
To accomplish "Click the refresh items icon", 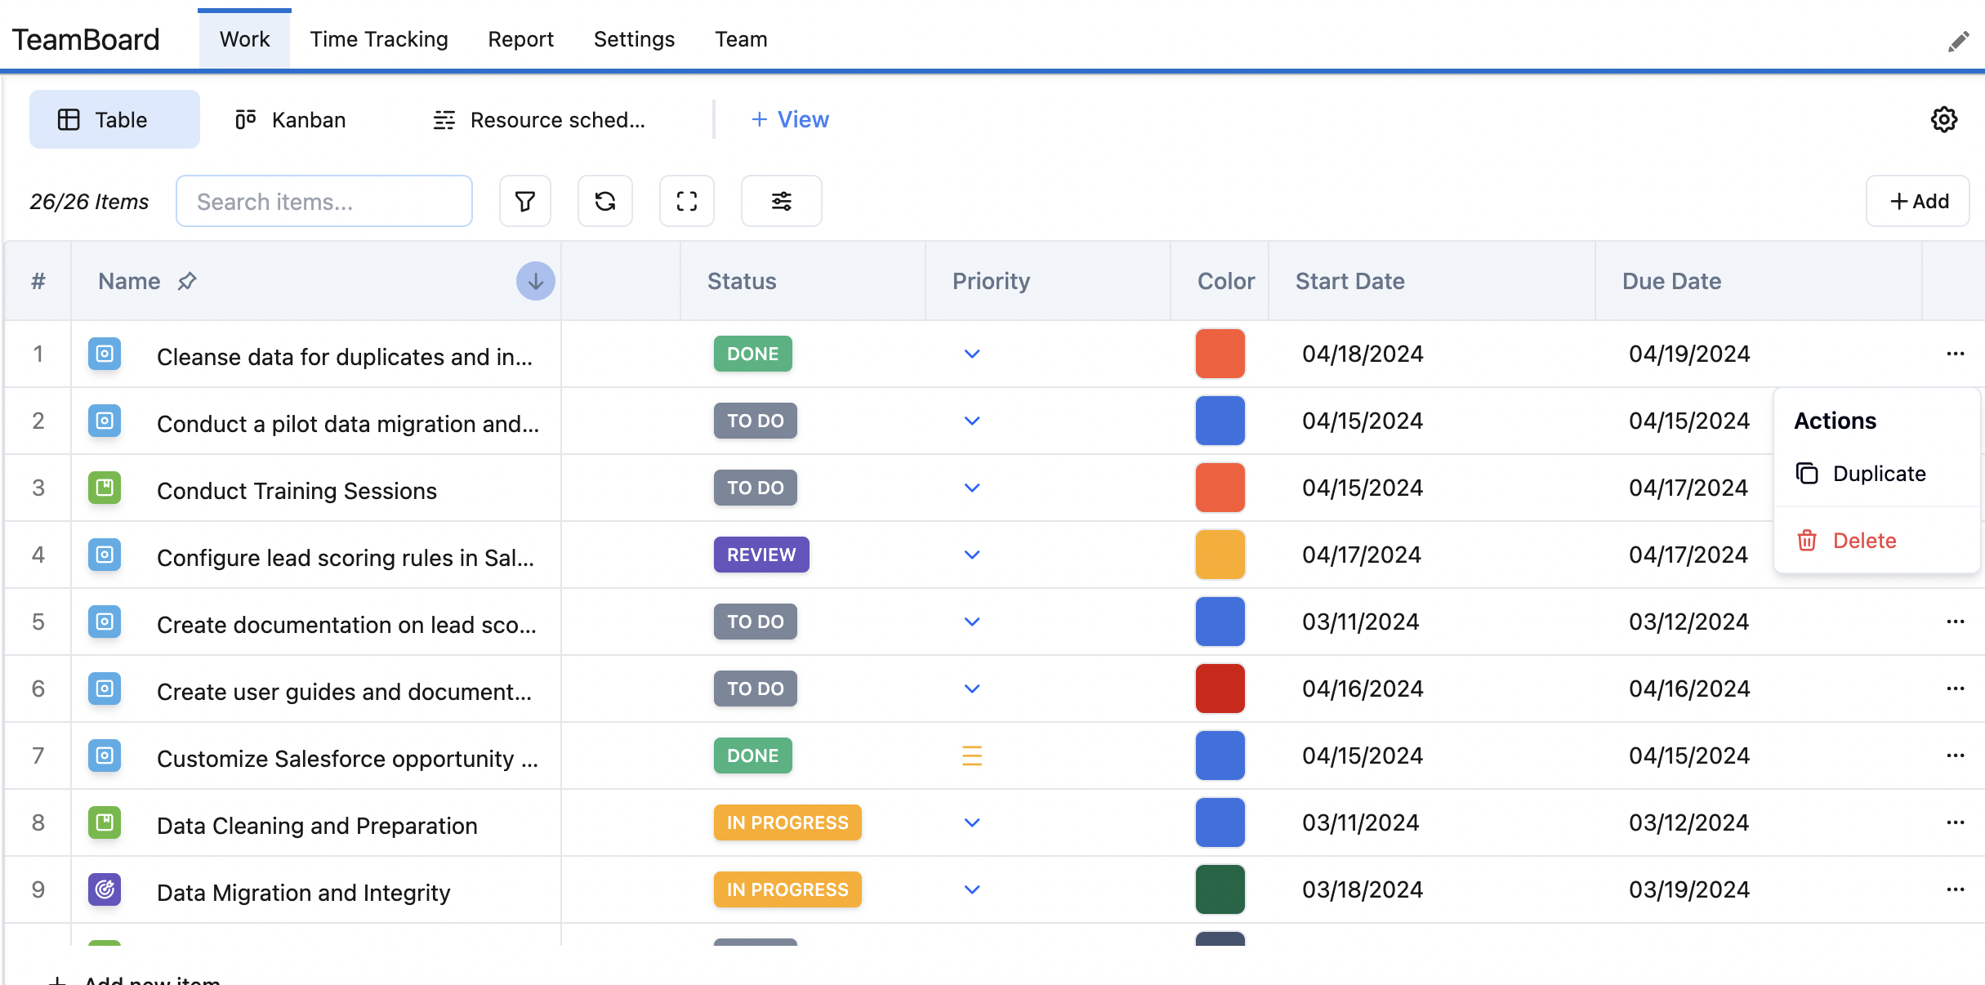I will pyautogui.click(x=604, y=201).
